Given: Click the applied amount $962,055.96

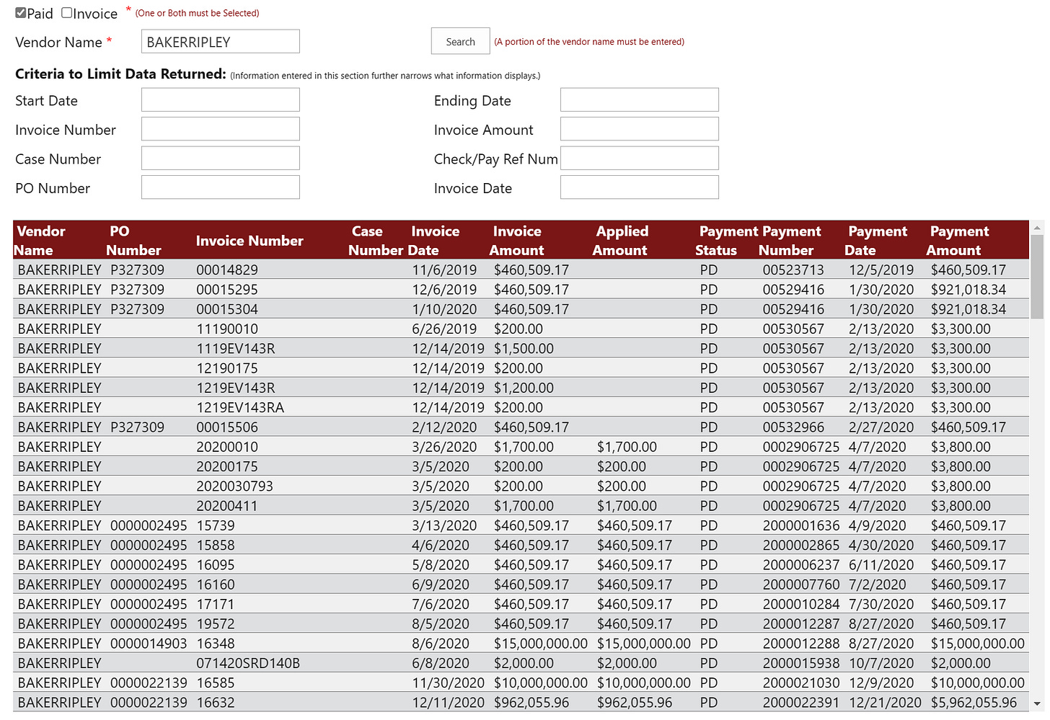Looking at the screenshot, I should tap(635, 703).
